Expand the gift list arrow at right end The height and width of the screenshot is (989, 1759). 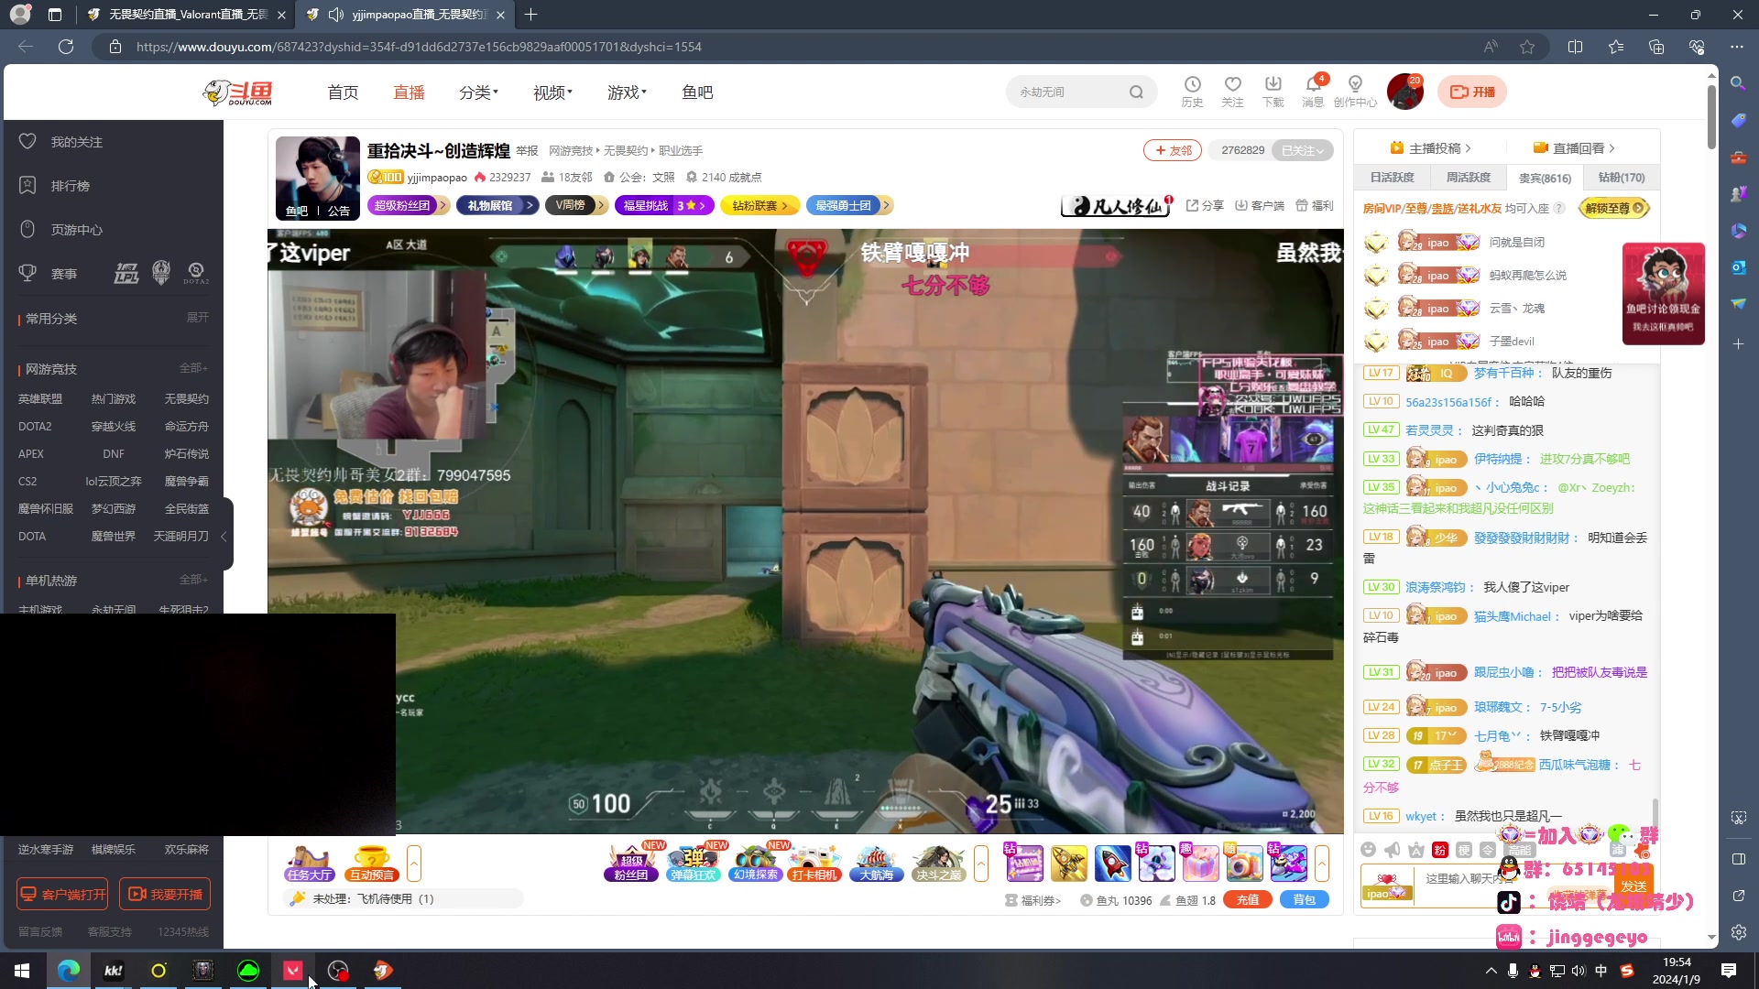pyautogui.click(x=1322, y=864)
